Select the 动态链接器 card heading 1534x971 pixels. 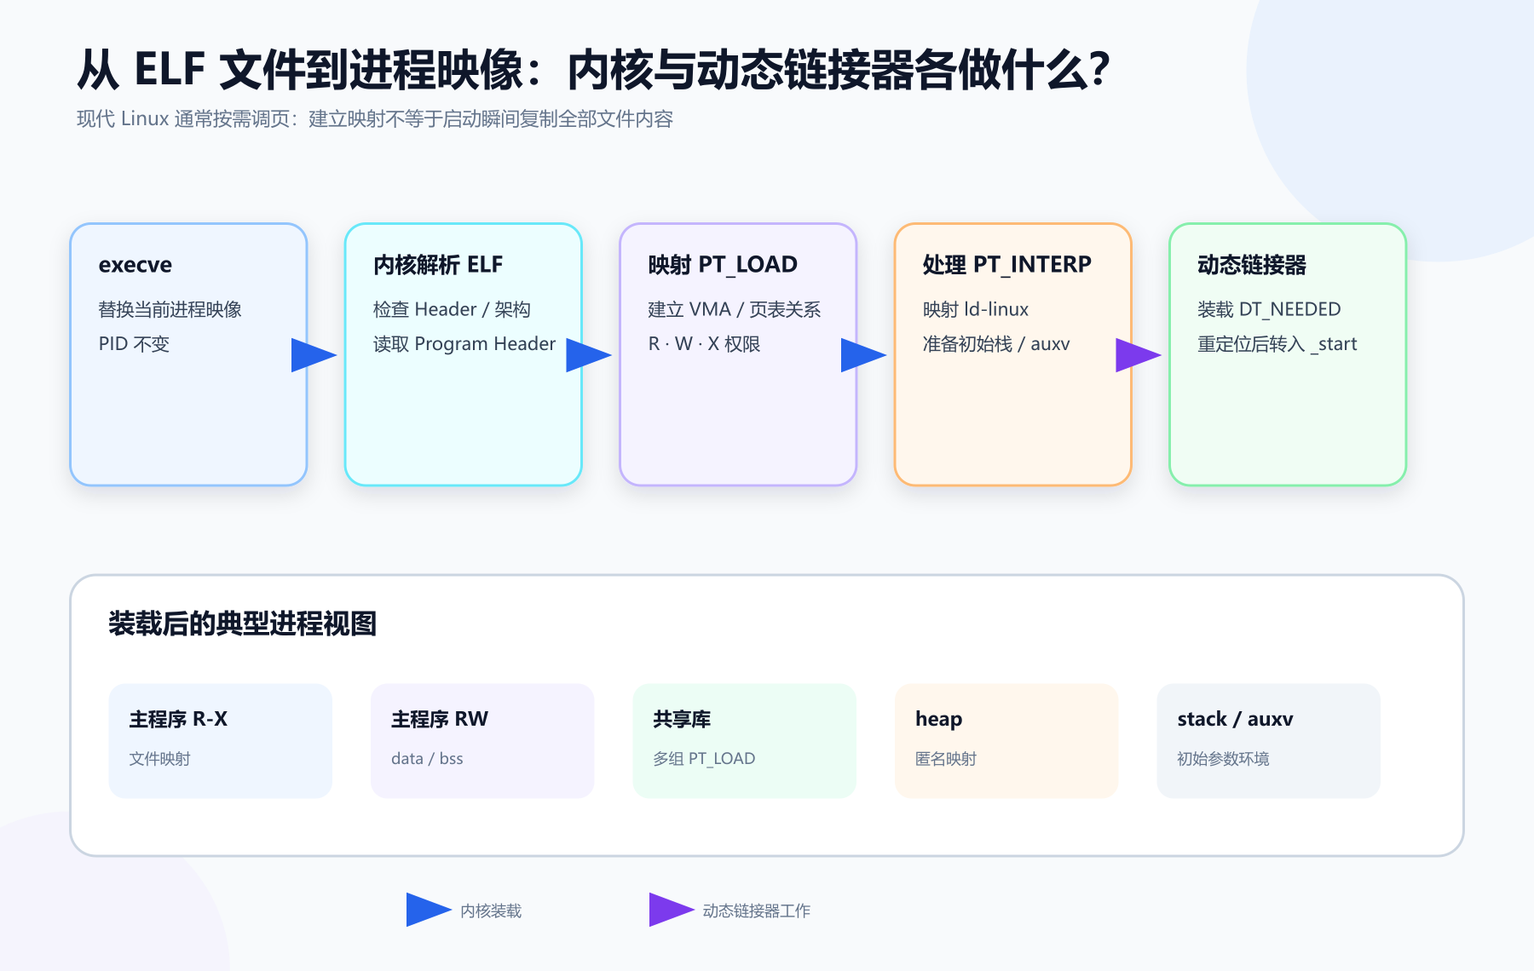coord(1252,265)
